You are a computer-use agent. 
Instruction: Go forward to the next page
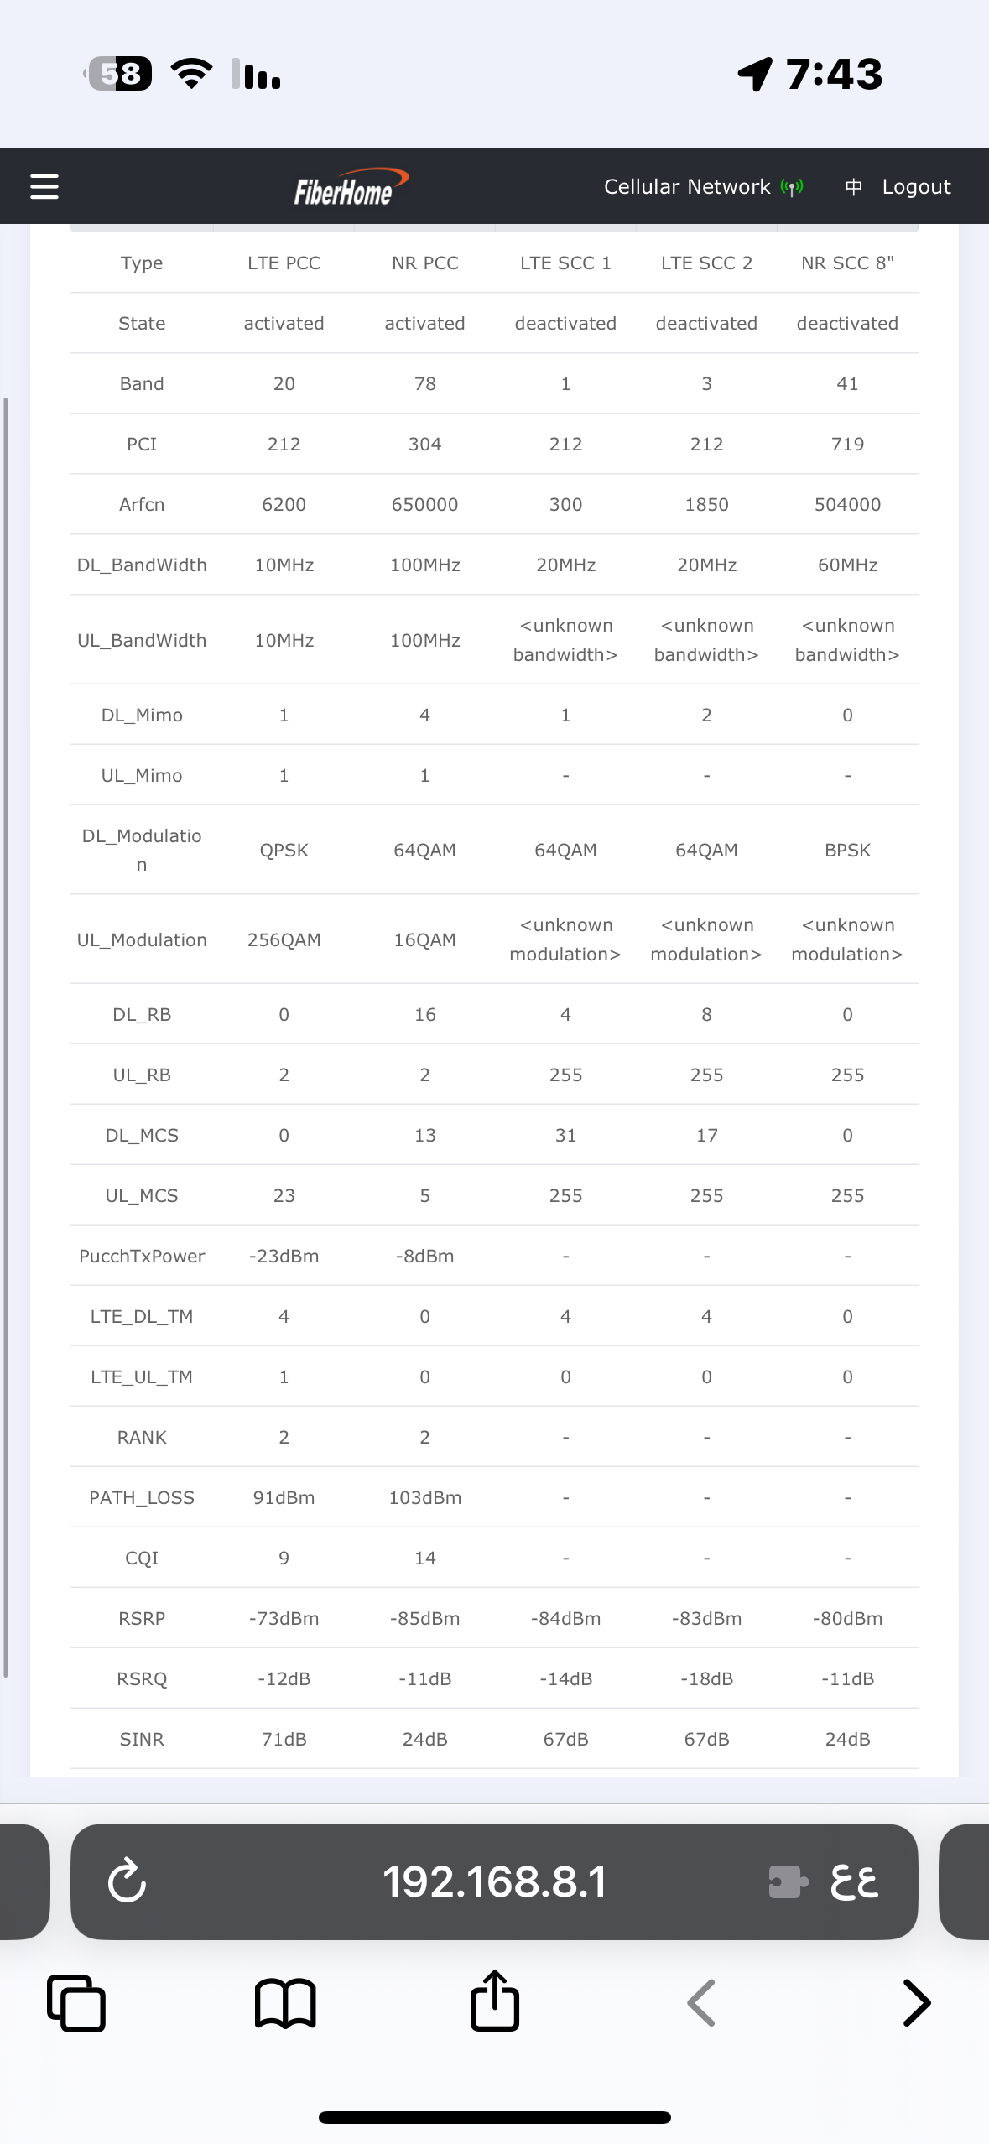(x=916, y=2003)
